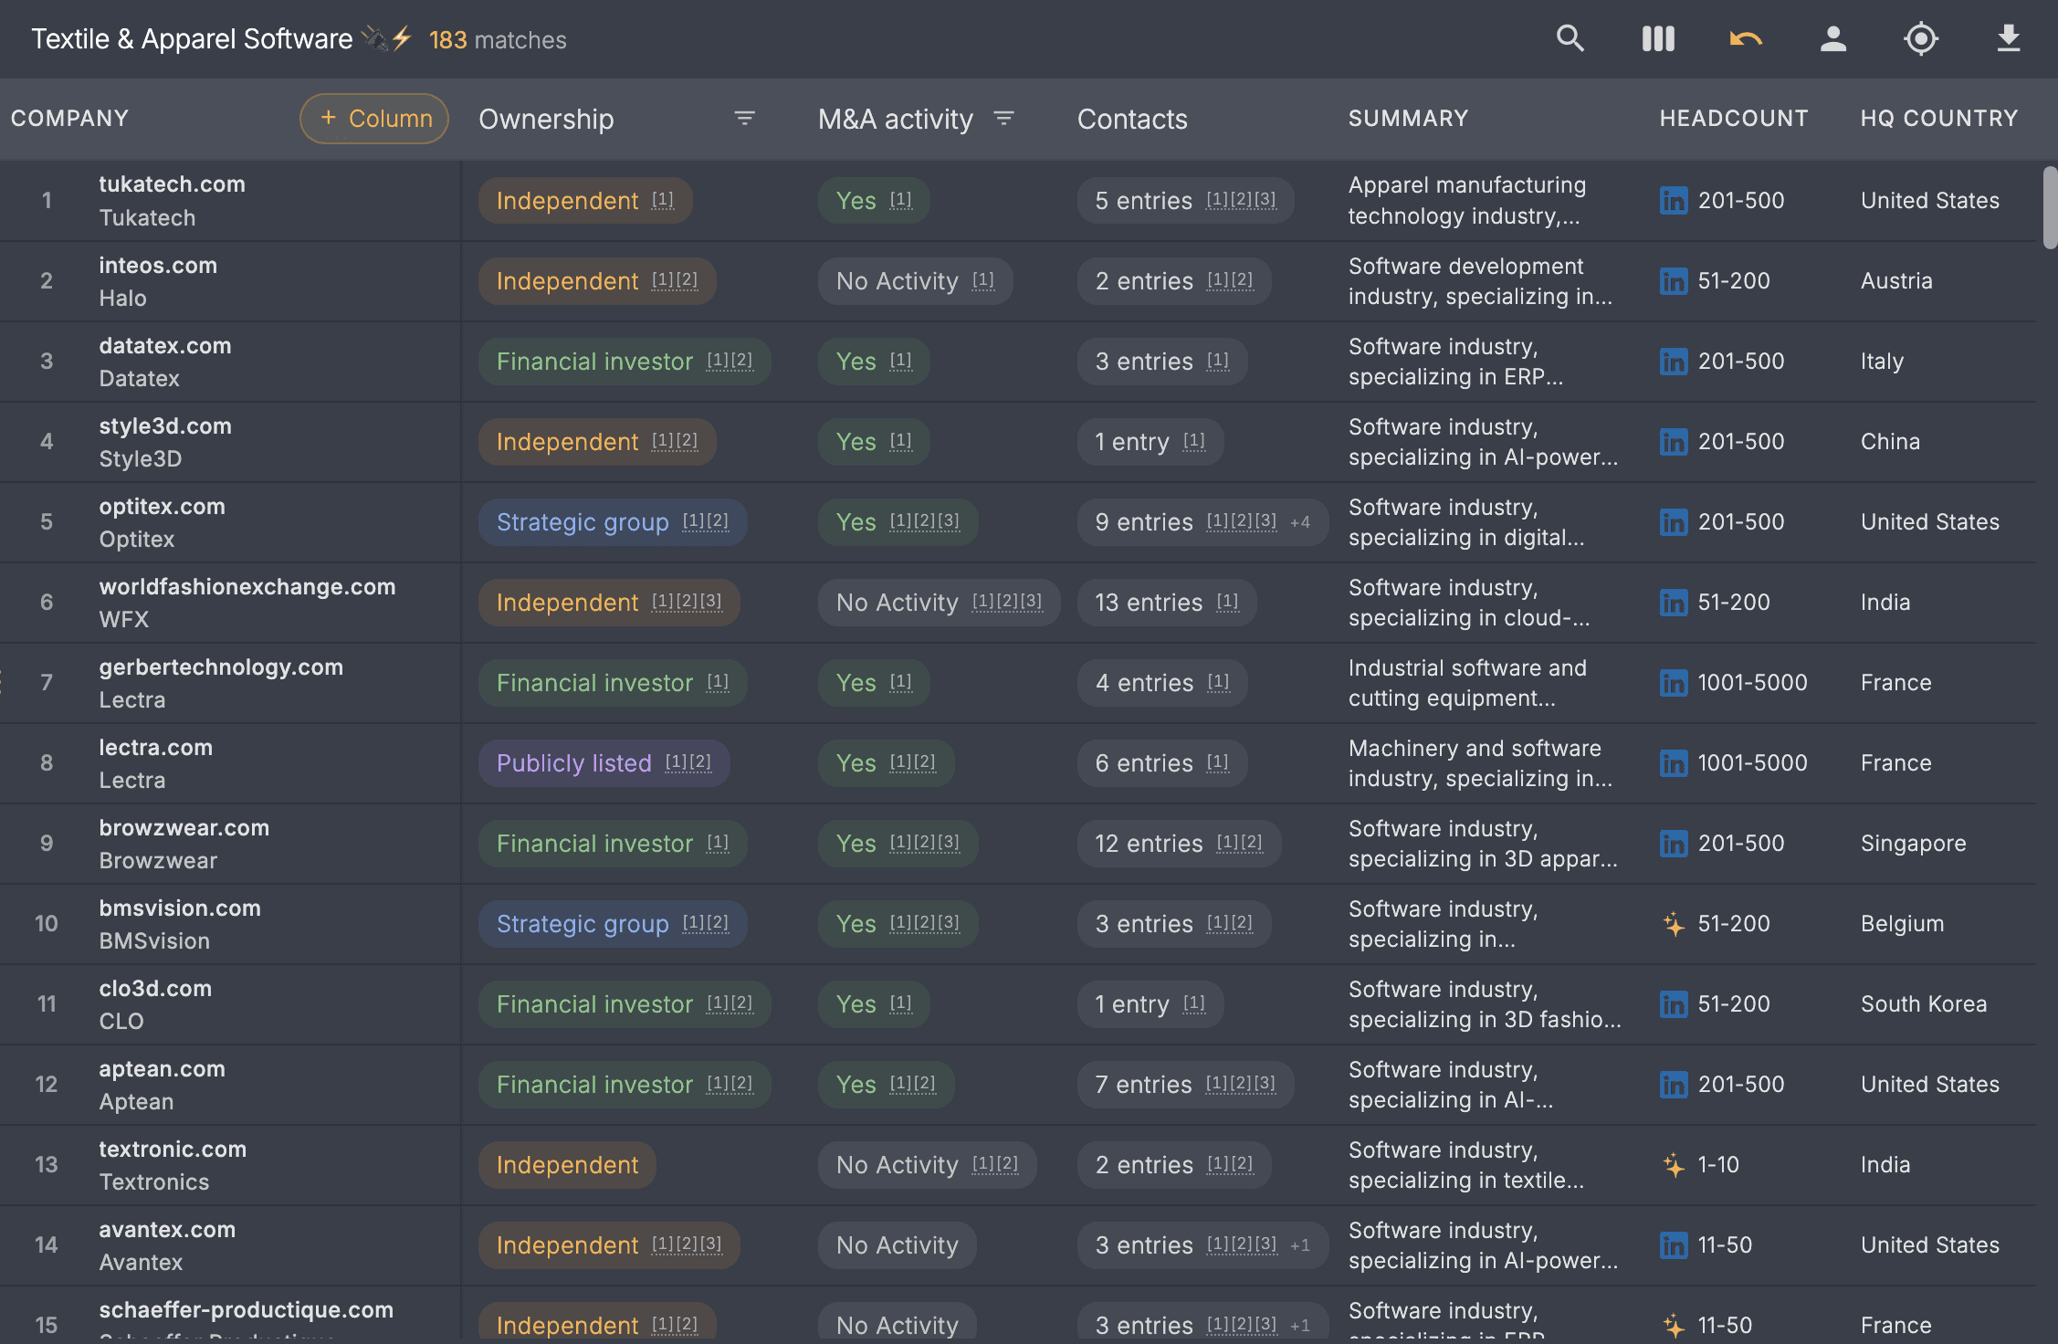Open LinkedIn icon in Optitex row
Viewport: 2058px width, 1344px height.
pos(1674,522)
